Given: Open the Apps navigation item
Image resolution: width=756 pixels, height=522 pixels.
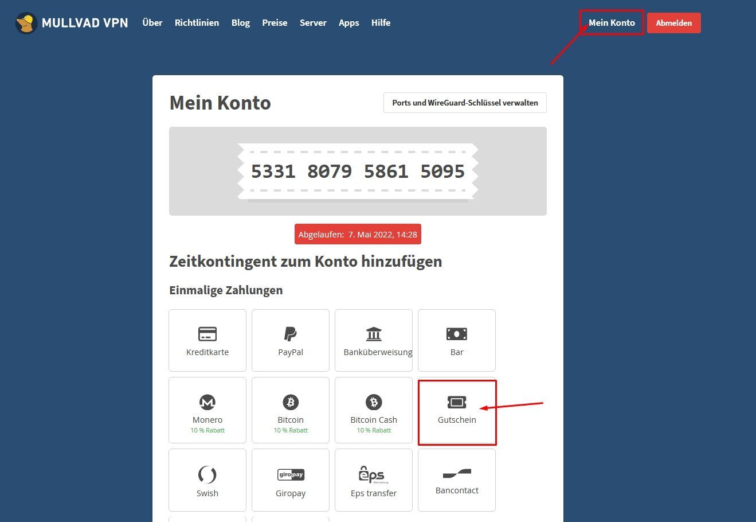Looking at the screenshot, I should [348, 23].
